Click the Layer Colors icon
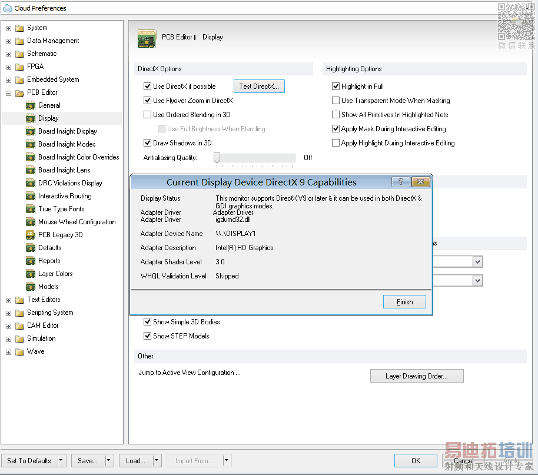 pos(31,274)
